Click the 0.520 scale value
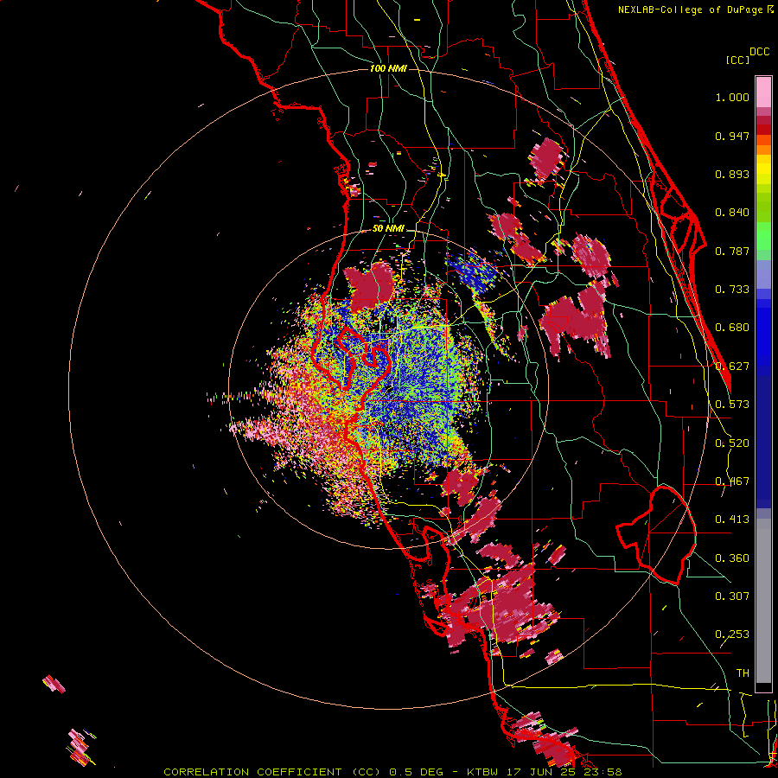Screen dimensions: 778x778 point(732,443)
